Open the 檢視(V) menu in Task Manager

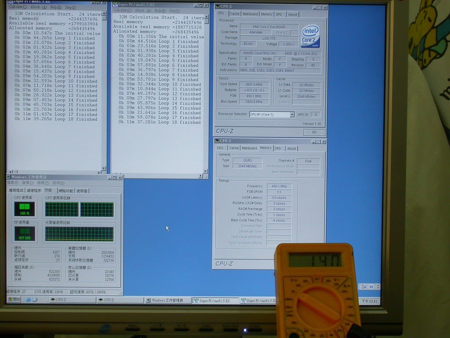(x=43, y=183)
